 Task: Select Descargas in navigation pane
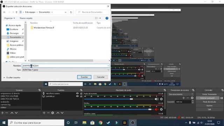[14, 33]
